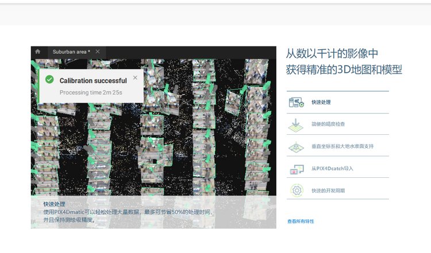Image resolution: width=431 pixels, height=253 pixels.
Task: Click the 快速的开发周期 gear cycle icon
Action: [x=296, y=190]
